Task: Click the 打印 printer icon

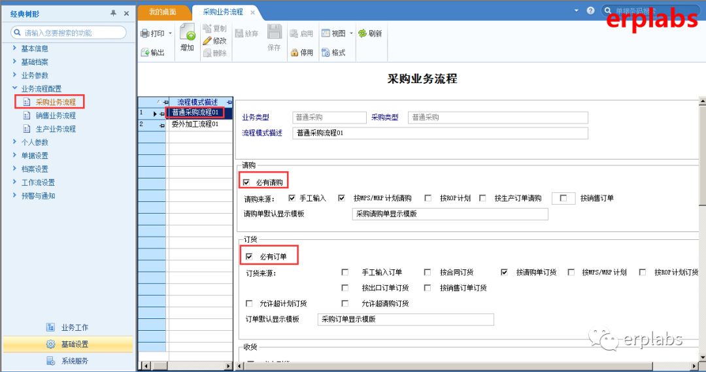Action: coord(145,33)
